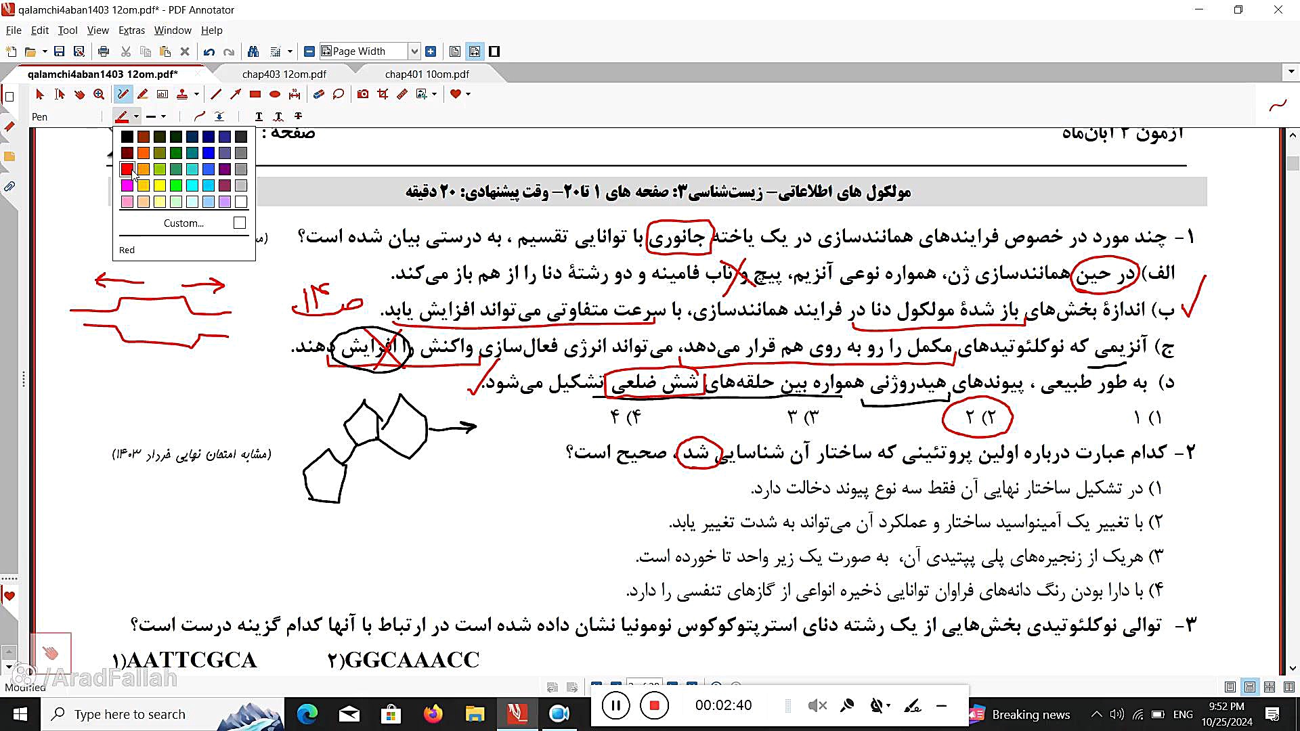This screenshot has height=731, width=1300.
Task: Activate the Lasso selection tool
Action: [339, 94]
